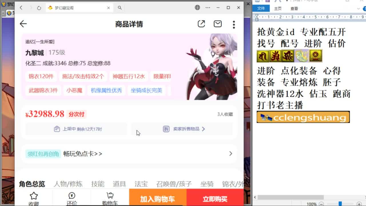Select the 人物/修炼 tab

pyautogui.click(x=68, y=184)
